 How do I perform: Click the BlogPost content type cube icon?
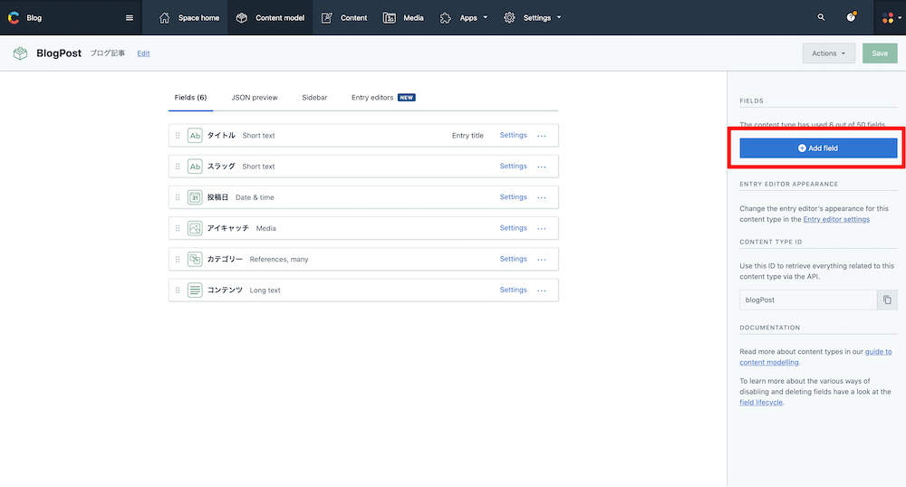[x=20, y=53]
